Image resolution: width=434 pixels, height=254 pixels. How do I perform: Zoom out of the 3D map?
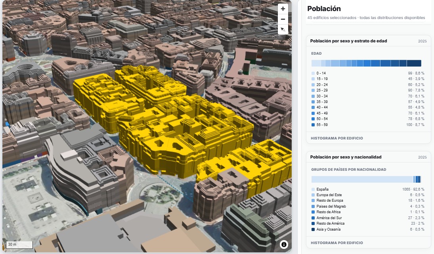pyautogui.click(x=283, y=19)
